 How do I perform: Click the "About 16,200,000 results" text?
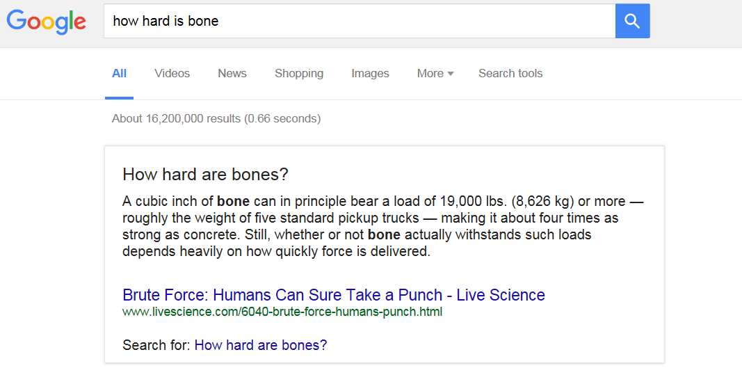(x=216, y=119)
